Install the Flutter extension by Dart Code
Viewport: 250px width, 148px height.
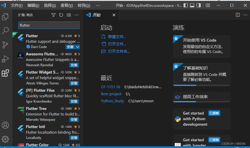(70, 47)
